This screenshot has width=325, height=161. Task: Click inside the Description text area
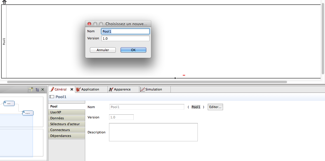(x=153, y=132)
